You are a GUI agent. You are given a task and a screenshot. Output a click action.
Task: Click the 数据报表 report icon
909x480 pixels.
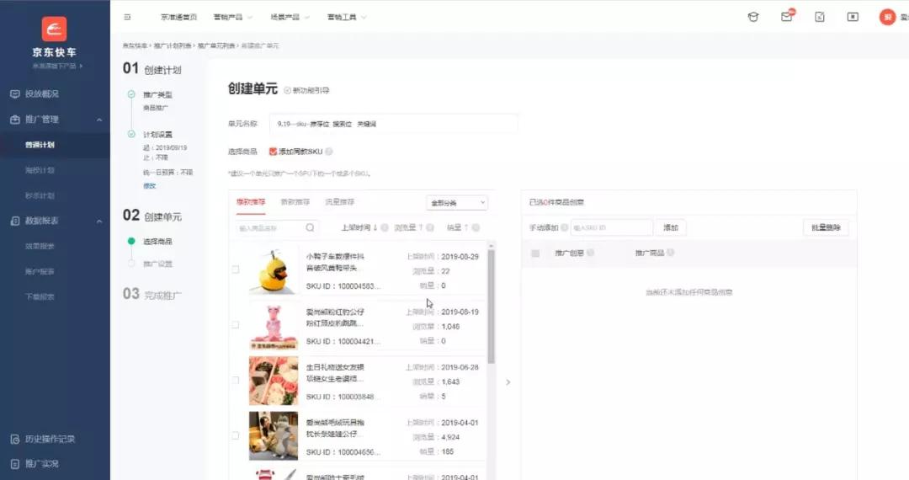coord(15,221)
